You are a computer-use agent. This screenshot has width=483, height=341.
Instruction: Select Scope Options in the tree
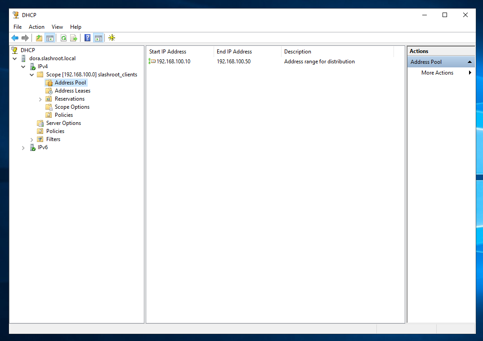72,107
